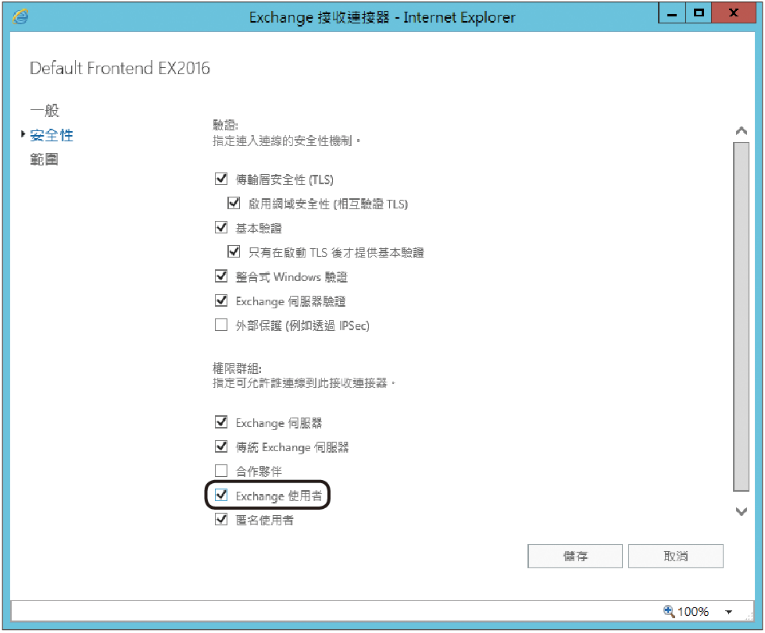Click the 驗證: section label
765x633 pixels.
[225, 125]
